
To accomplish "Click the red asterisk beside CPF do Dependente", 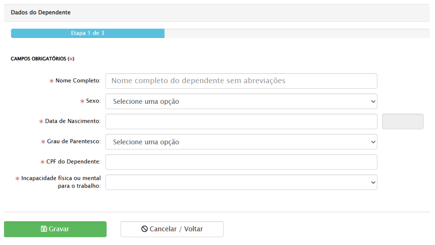I will coord(42,162).
